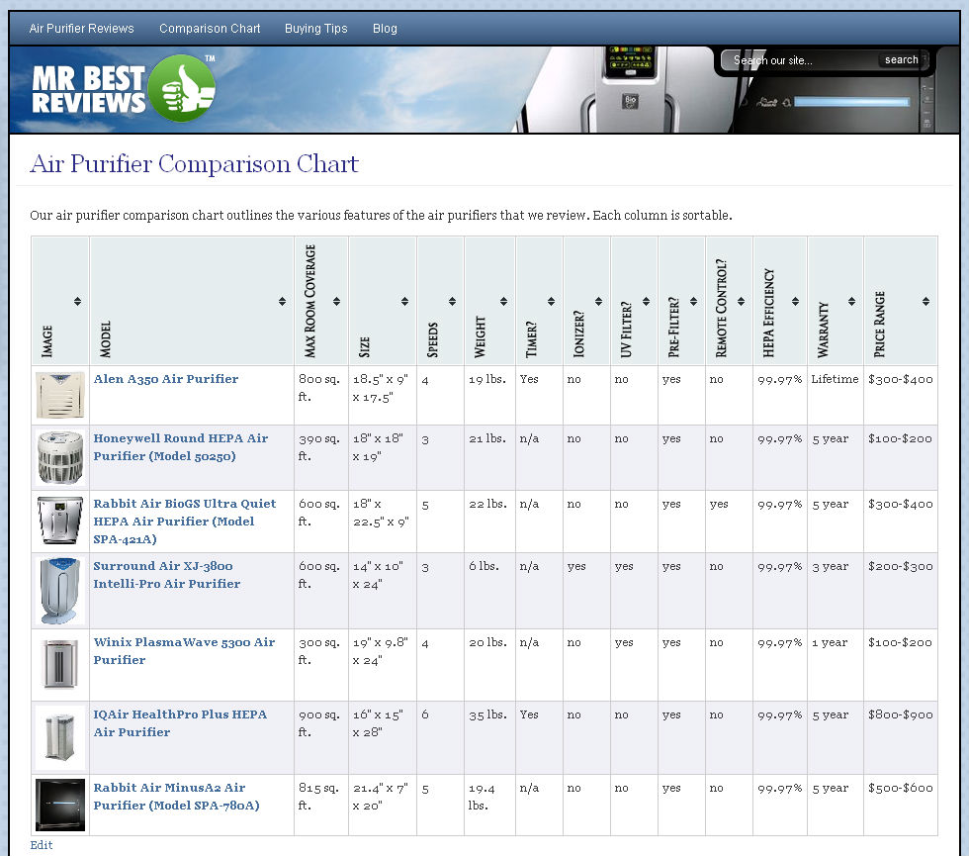Open Rabbit Air MinusA2 Air Purifier link
Image resolution: width=969 pixels, height=856 pixels.
click(176, 797)
